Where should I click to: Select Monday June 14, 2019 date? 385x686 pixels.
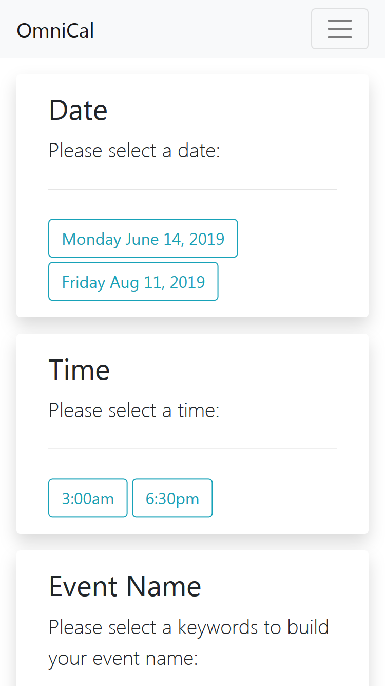click(143, 238)
